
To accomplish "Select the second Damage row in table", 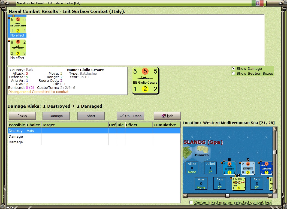I will point(94,142).
